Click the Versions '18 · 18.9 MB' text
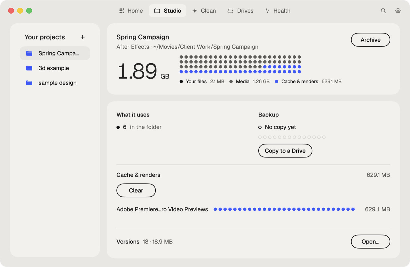The image size is (410, 267). coord(158,242)
